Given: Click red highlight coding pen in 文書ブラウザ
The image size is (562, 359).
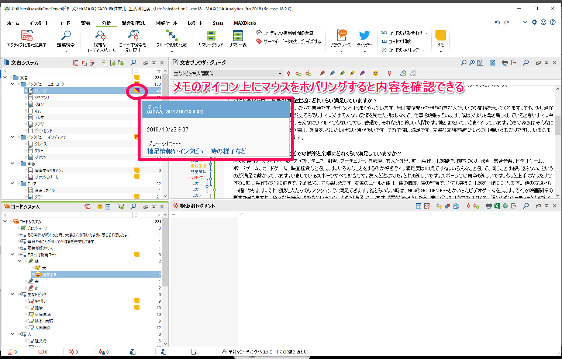Looking at the screenshot, I should coord(322,74).
